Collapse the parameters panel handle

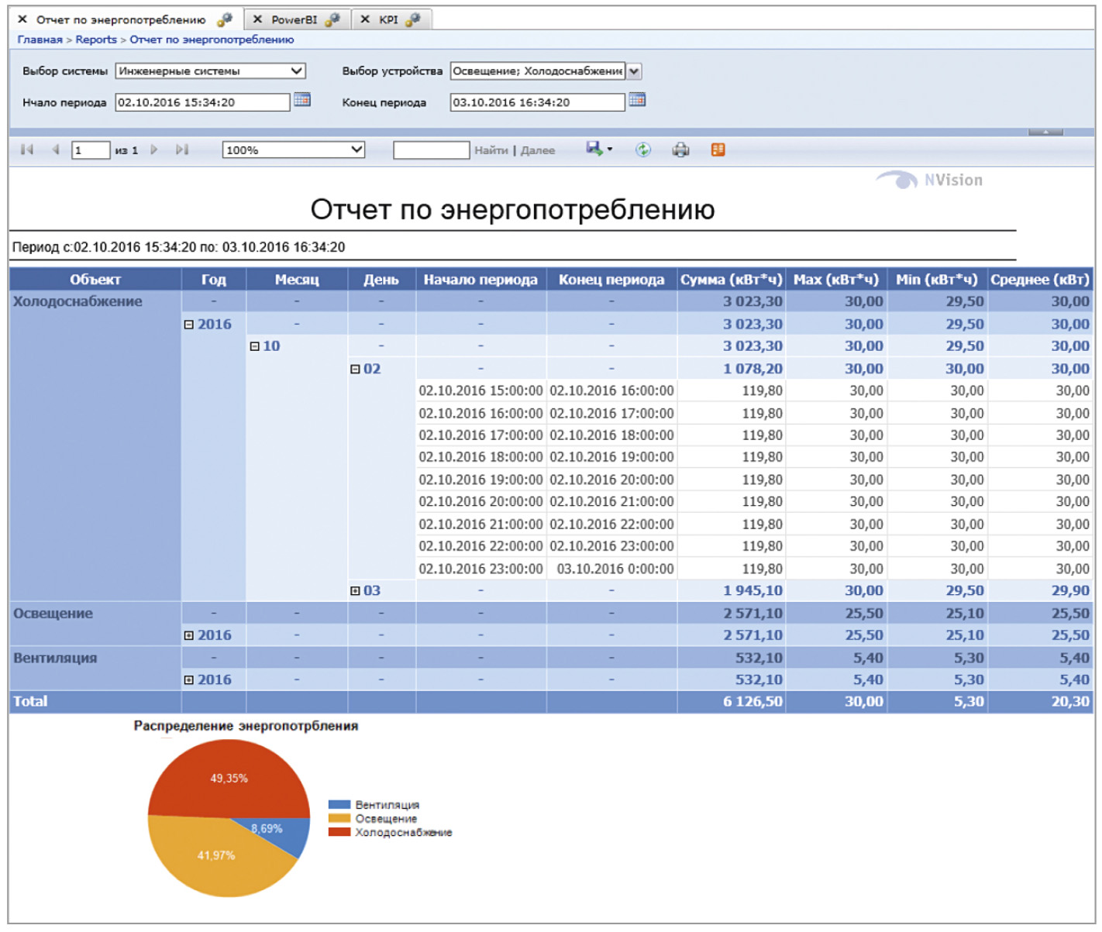pyautogui.click(x=1045, y=132)
